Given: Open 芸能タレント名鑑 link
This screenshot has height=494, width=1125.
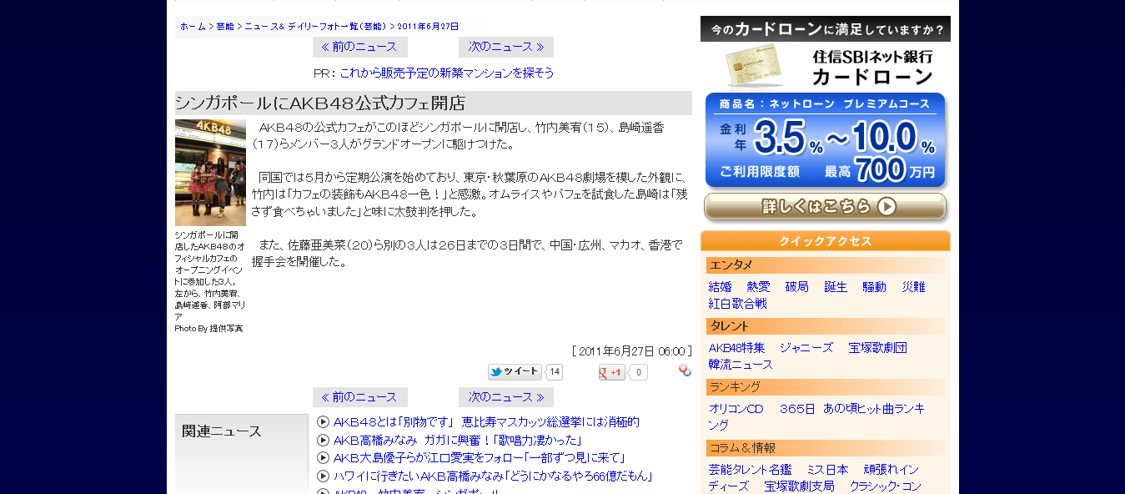Looking at the screenshot, I should [751, 469].
